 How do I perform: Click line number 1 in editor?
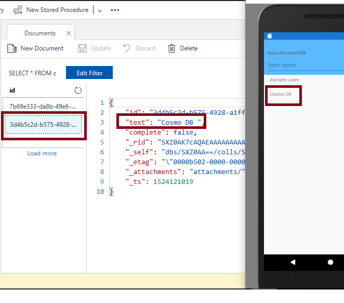[102, 103]
